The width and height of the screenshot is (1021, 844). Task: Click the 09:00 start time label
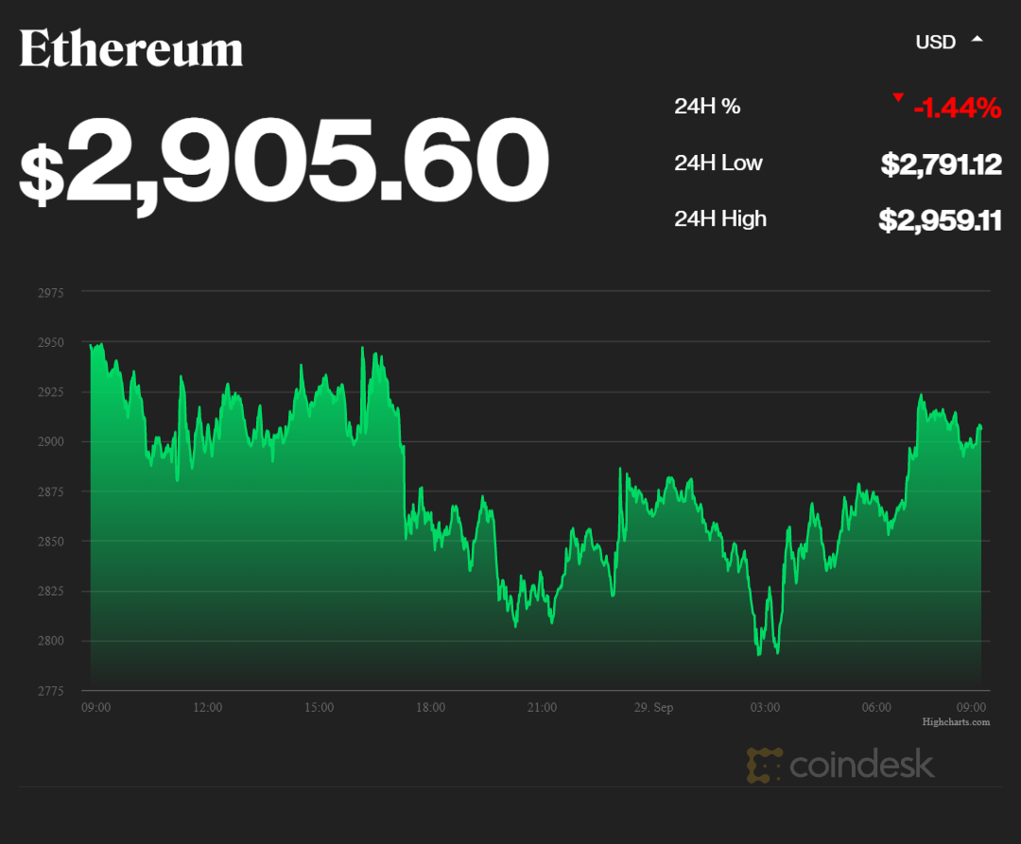click(96, 707)
